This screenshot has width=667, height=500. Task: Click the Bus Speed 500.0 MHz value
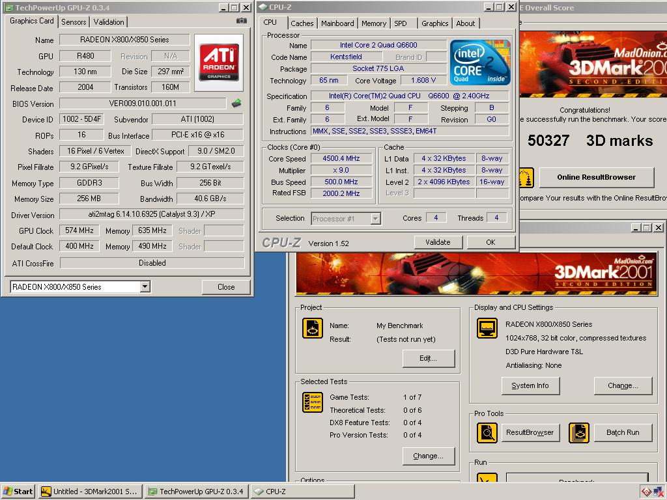pos(341,182)
